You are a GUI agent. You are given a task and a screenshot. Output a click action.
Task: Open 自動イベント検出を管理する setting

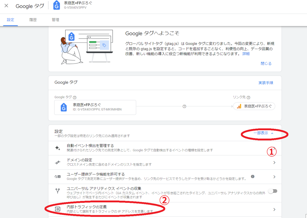click(165, 148)
